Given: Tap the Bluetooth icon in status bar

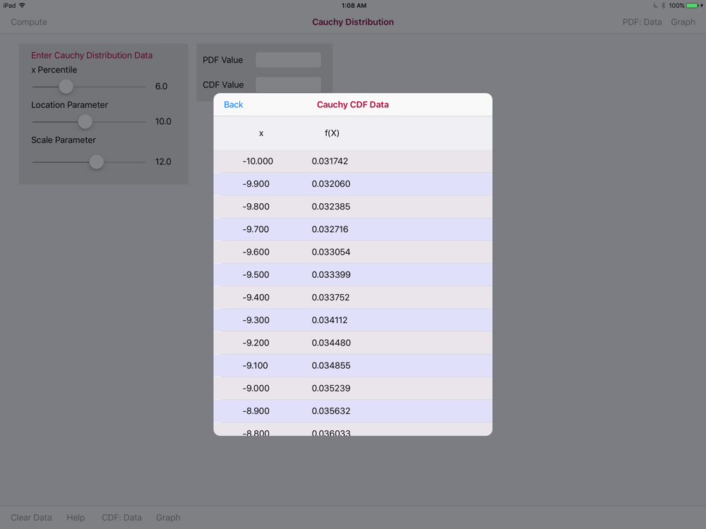Looking at the screenshot, I should point(663,6).
